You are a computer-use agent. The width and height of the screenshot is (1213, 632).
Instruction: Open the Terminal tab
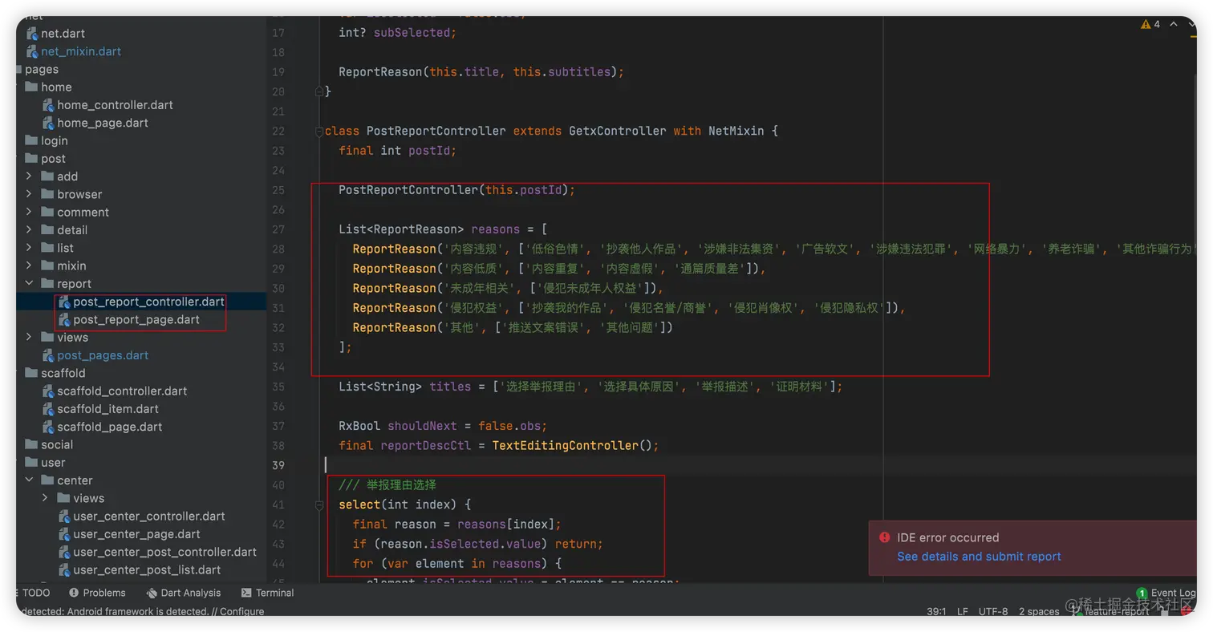[x=267, y=593]
